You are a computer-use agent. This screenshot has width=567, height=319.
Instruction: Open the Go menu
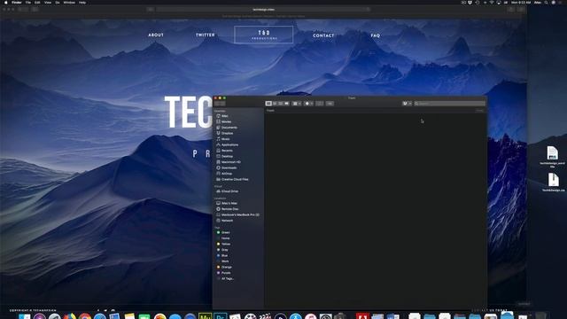pyautogui.click(x=58, y=2)
